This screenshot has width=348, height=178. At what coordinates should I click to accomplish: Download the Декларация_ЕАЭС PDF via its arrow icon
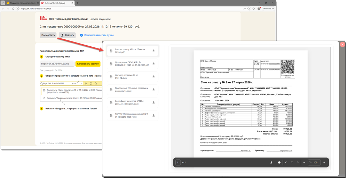click(x=153, y=64)
